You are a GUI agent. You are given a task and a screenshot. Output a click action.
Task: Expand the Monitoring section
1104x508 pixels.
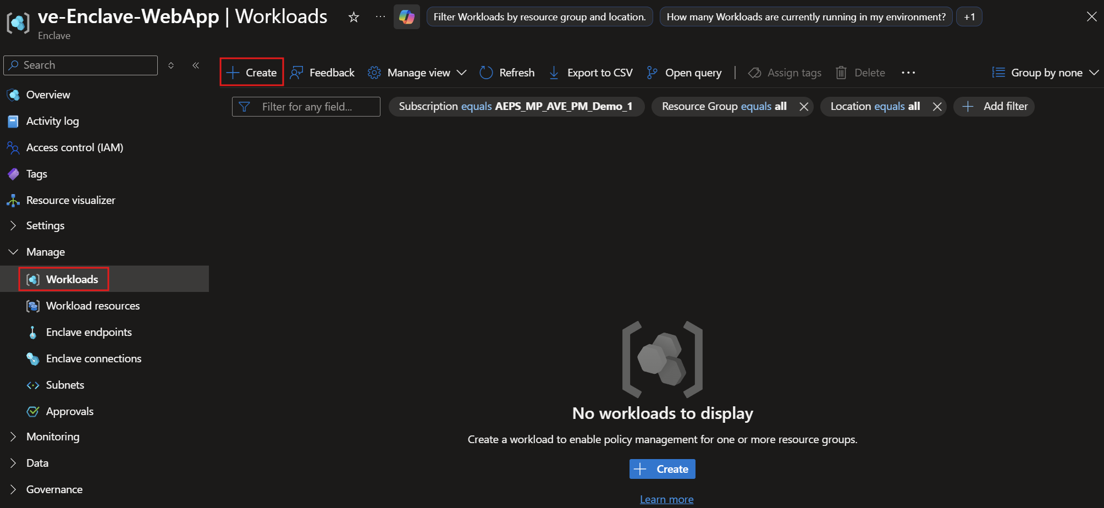[53, 437]
